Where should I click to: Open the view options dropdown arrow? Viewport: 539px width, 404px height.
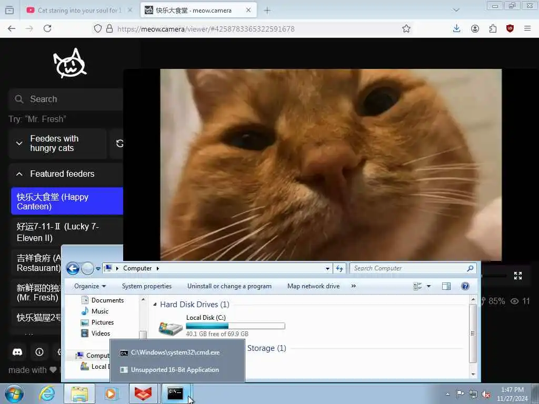coord(428,286)
